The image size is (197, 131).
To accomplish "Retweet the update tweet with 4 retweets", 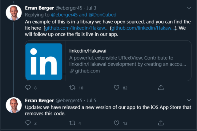I will click(72, 123).
